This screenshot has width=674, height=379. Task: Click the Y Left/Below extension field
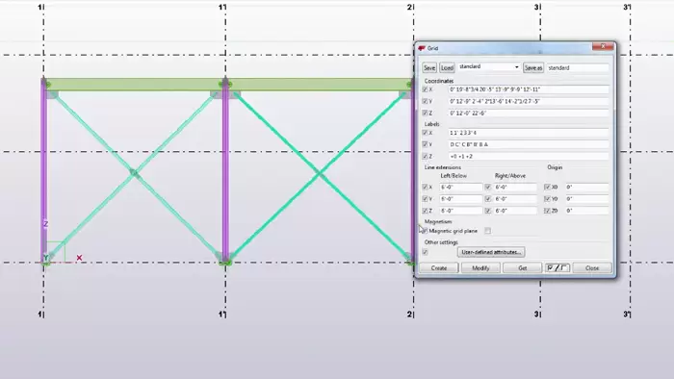pyautogui.click(x=461, y=199)
